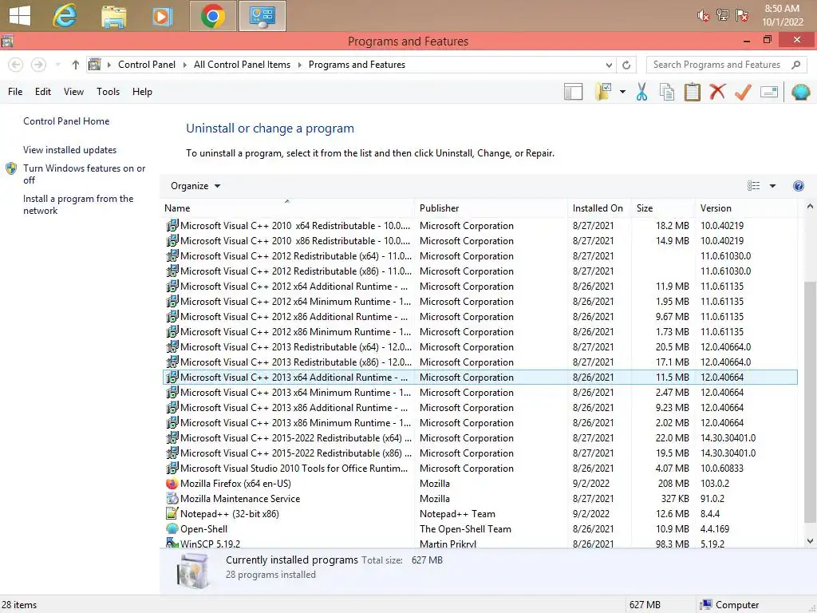Viewport: 817px width, 613px height.
Task: Sort by the Name column header
Action: click(x=287, y=208)
